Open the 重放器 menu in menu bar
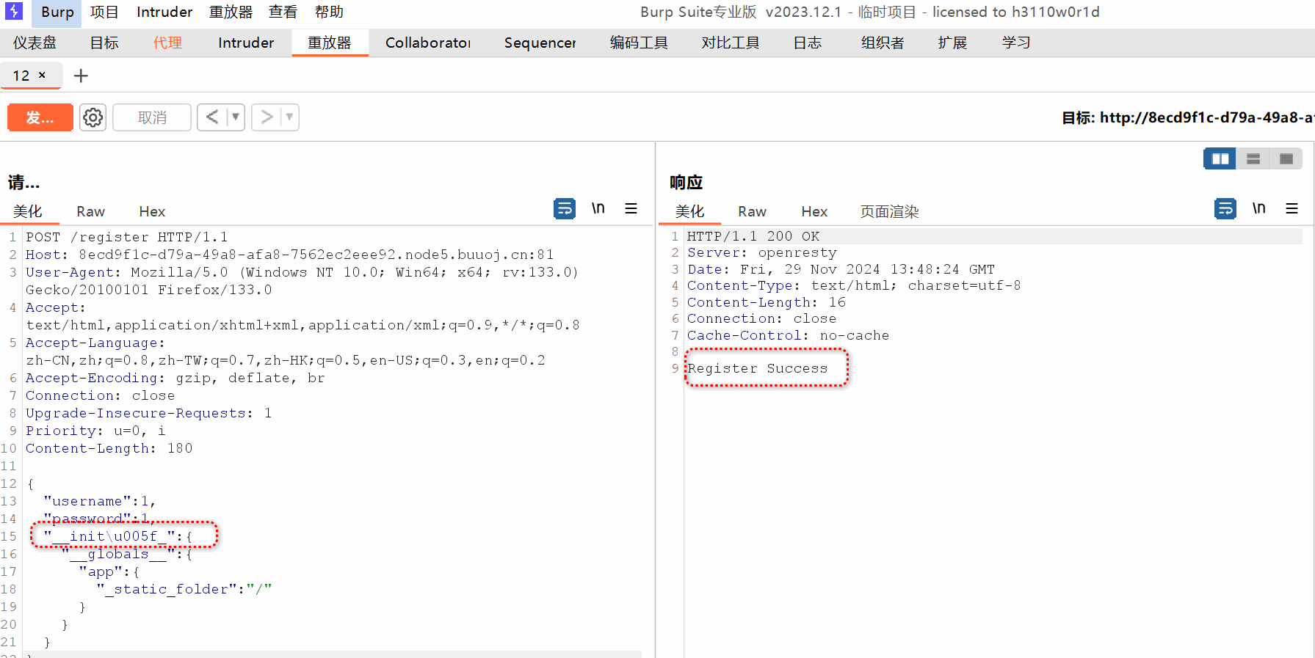This screenshot has height=658, width=1315. 231,12
